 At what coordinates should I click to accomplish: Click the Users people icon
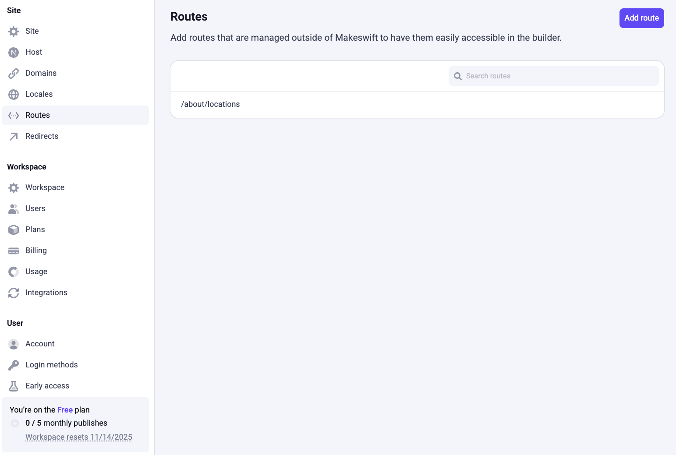point(14,209)
